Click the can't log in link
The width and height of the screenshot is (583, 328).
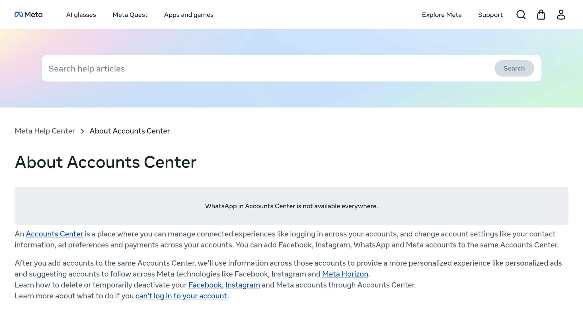pos(181,296)
